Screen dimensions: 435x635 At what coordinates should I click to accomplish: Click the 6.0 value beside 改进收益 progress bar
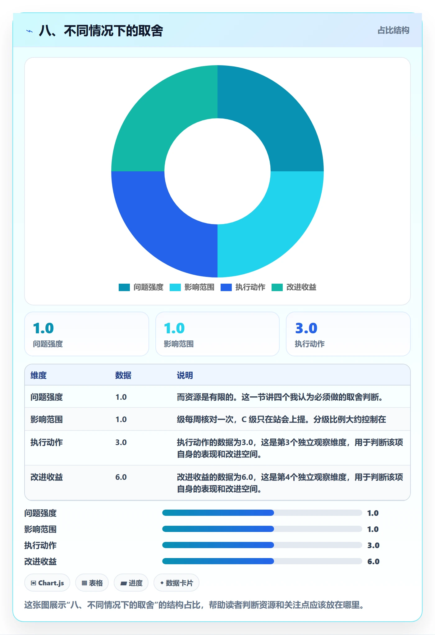tap(373, 561)
